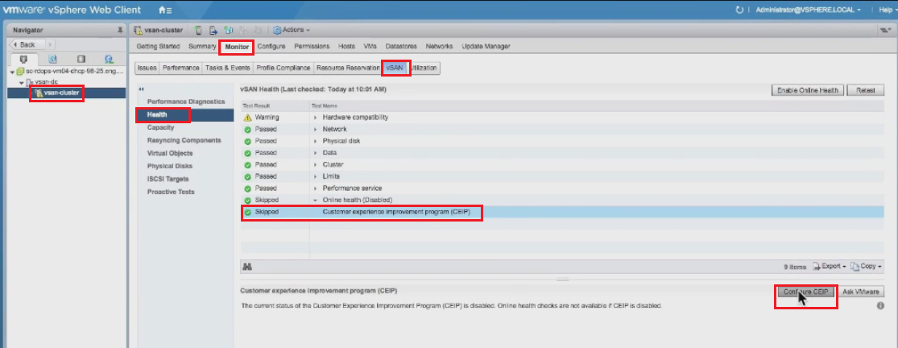Screen dimensions: 898x348
Task: Open VMs and Templates navigator tab
Action: pos(52,59)
